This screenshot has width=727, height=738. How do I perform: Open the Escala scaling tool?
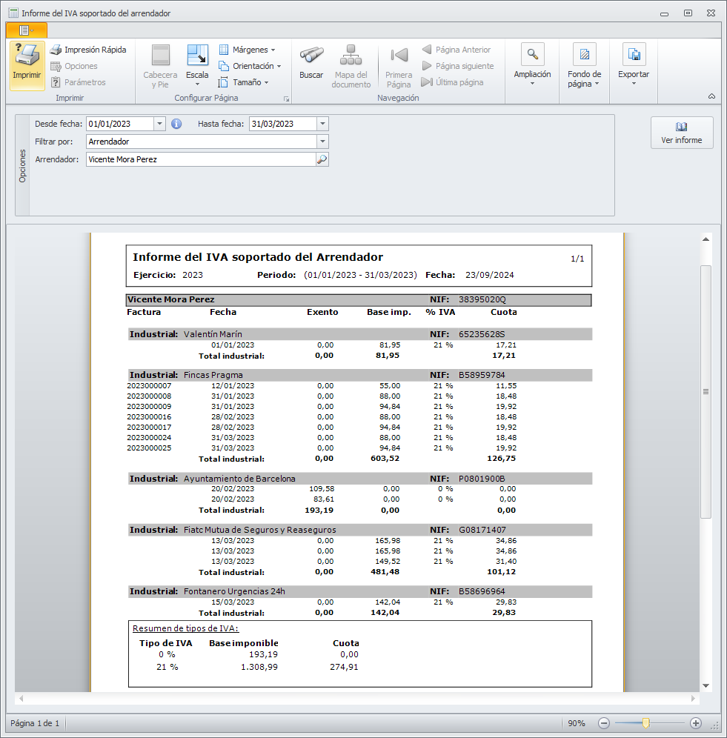click(x=197, y=56)
